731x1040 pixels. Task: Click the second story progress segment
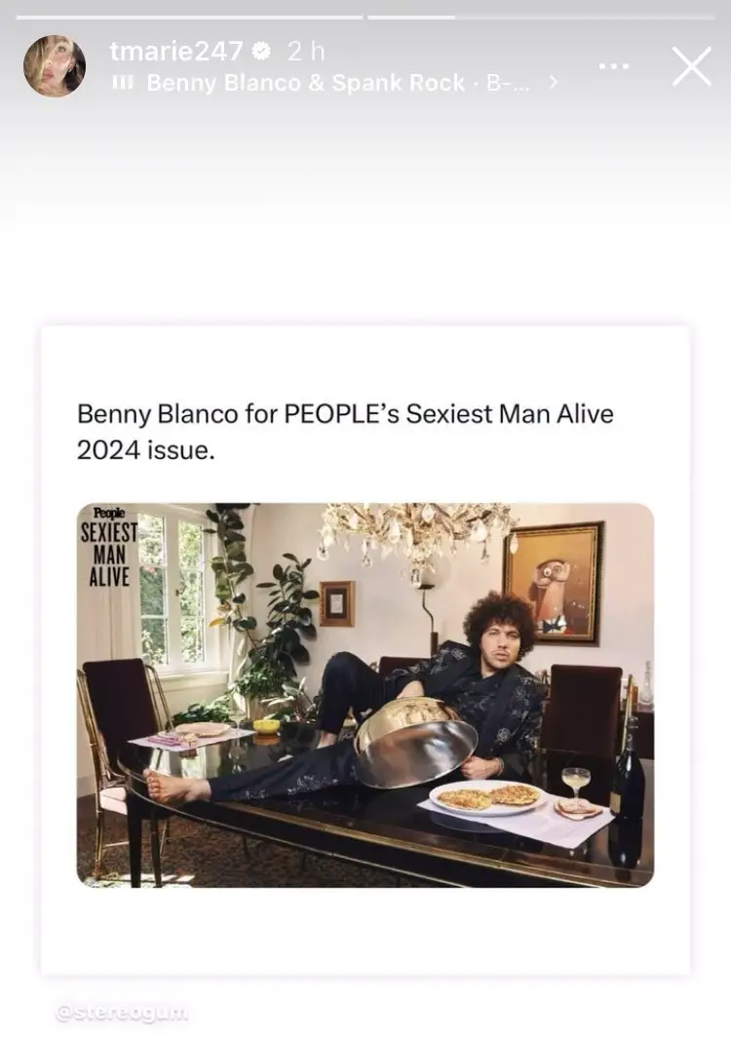click(x=541, y=18)
